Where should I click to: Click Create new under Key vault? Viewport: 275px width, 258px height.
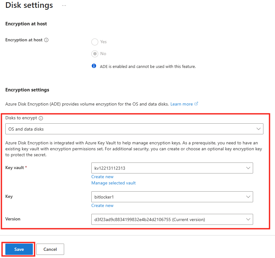coord(102,177)
